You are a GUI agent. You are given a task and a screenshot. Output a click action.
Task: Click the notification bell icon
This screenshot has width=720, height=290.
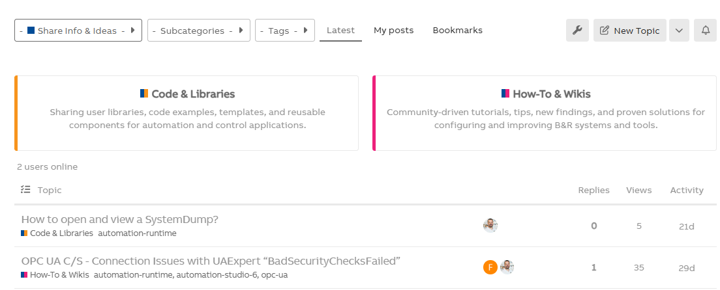(705, 31)
